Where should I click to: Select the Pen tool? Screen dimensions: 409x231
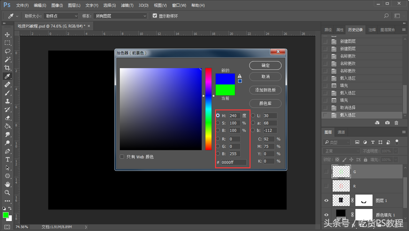click(x=7, y=151)
